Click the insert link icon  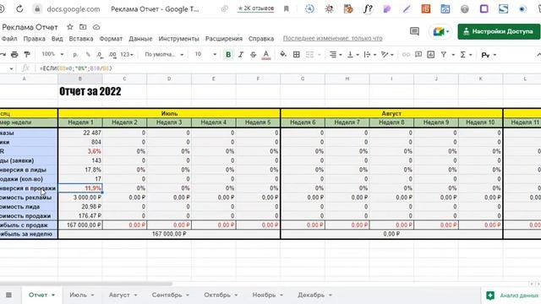pyautogui.click(x=406, y=54)
